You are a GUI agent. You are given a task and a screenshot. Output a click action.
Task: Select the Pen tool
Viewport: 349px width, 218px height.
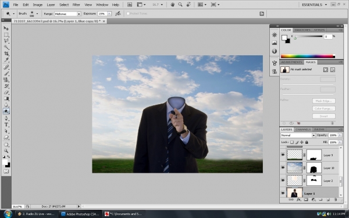click(6, 119)
